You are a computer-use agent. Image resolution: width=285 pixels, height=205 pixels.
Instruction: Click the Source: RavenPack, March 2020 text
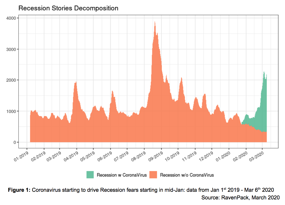tap(240, 197)
